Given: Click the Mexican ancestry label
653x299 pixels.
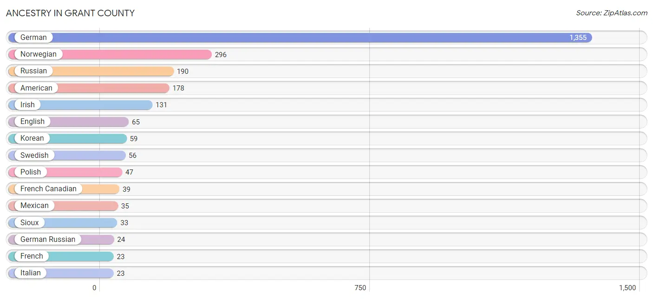Looking at the screenshot, I should tap(34, 206).
